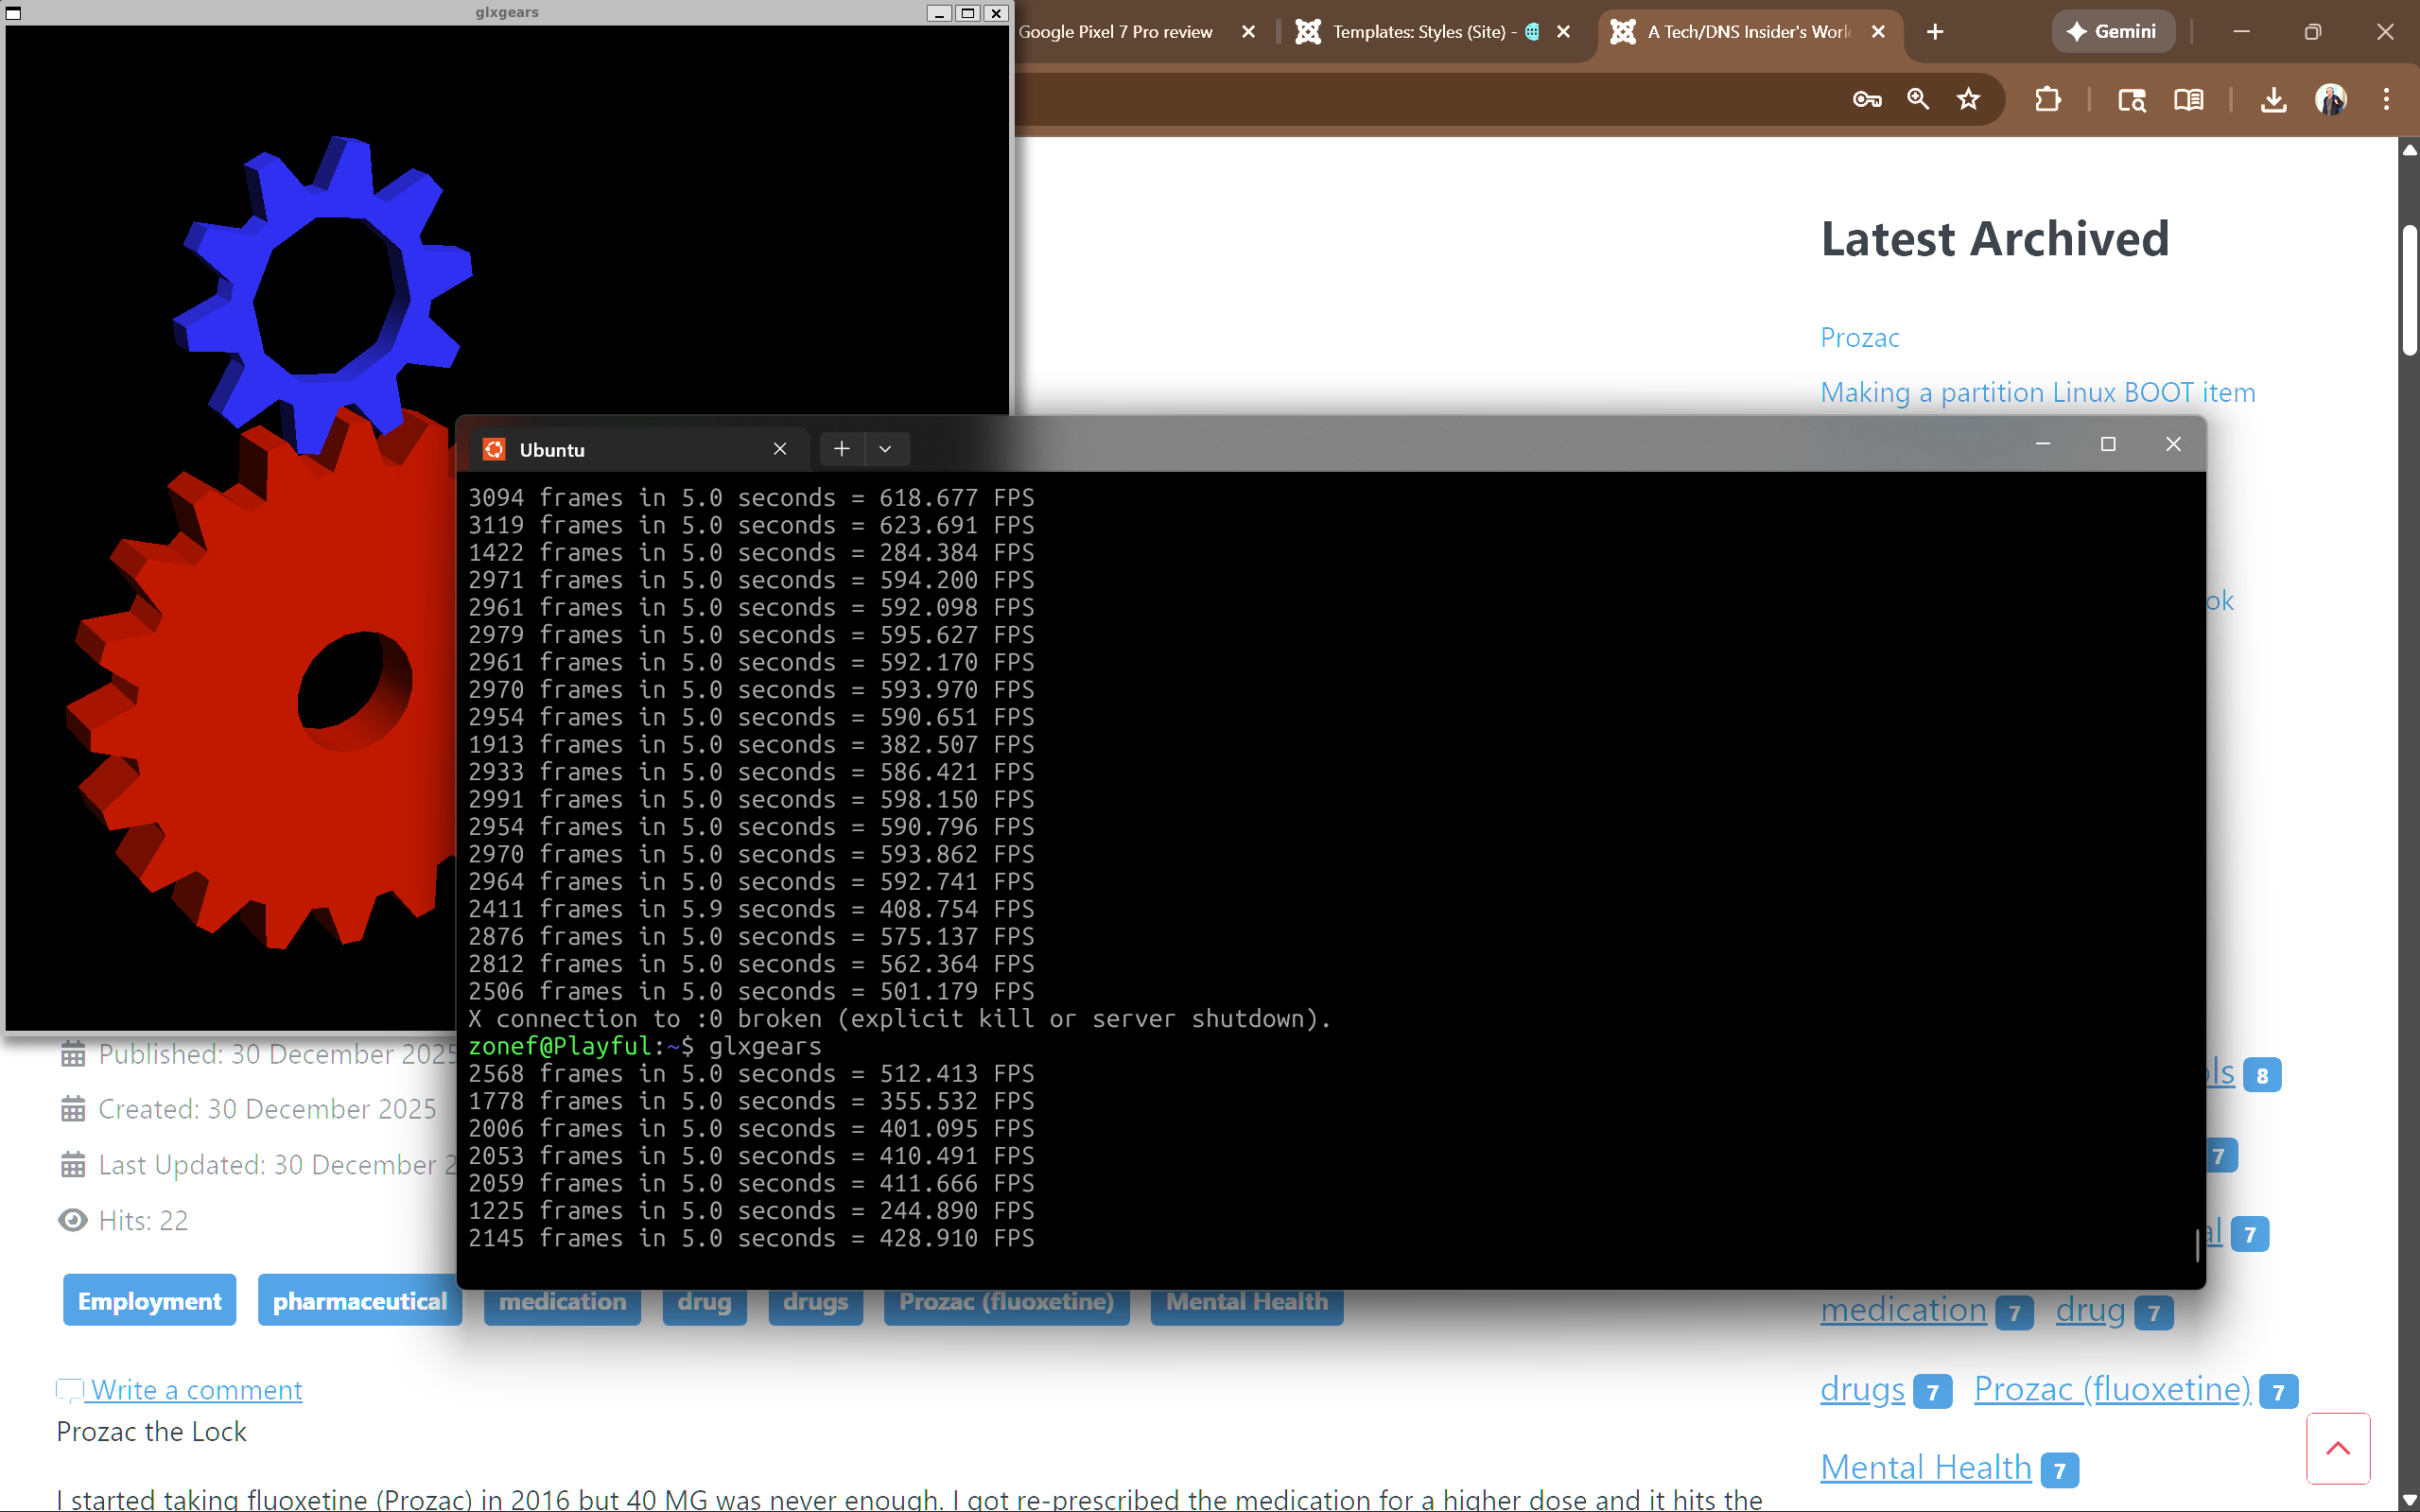Click the bookmark star icon
The height and width of the screenshot is (1512, 2420).
tap(1968, 99)
